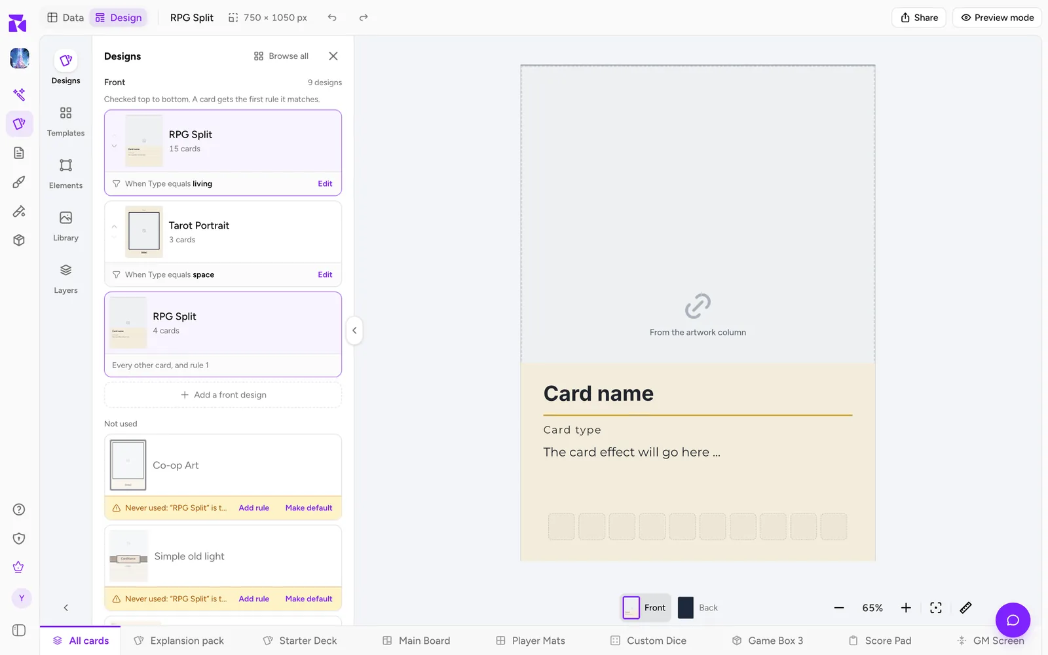
Task: Open the Main Board tab
Action: [x=417, y=641]
